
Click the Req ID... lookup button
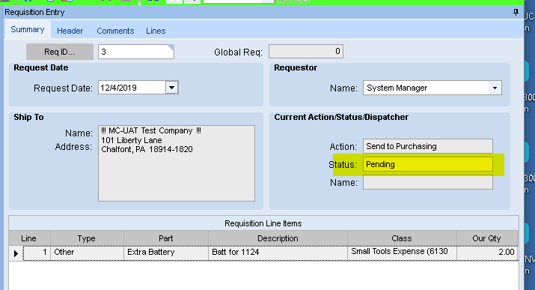click(x=60, y=52)
